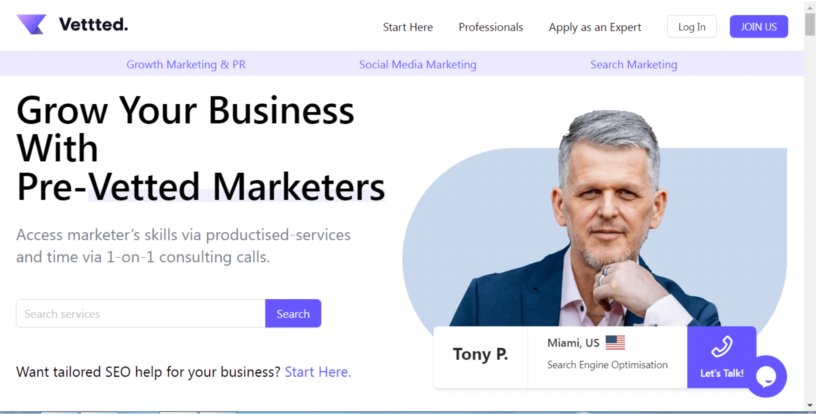Click the vertical scrollbar thumb
The height and width of the screenshot is (415, 816).
pos(810,24)
